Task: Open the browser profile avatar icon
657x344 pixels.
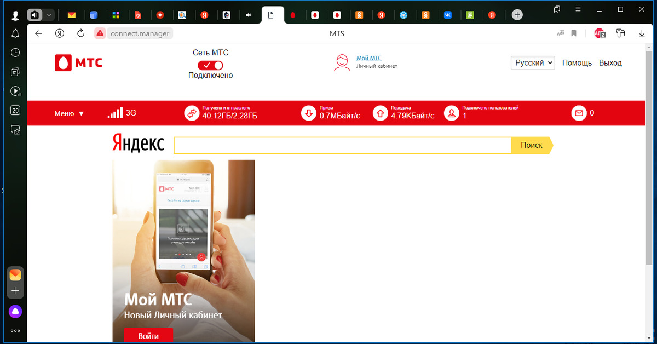Action: click(15, 15)
